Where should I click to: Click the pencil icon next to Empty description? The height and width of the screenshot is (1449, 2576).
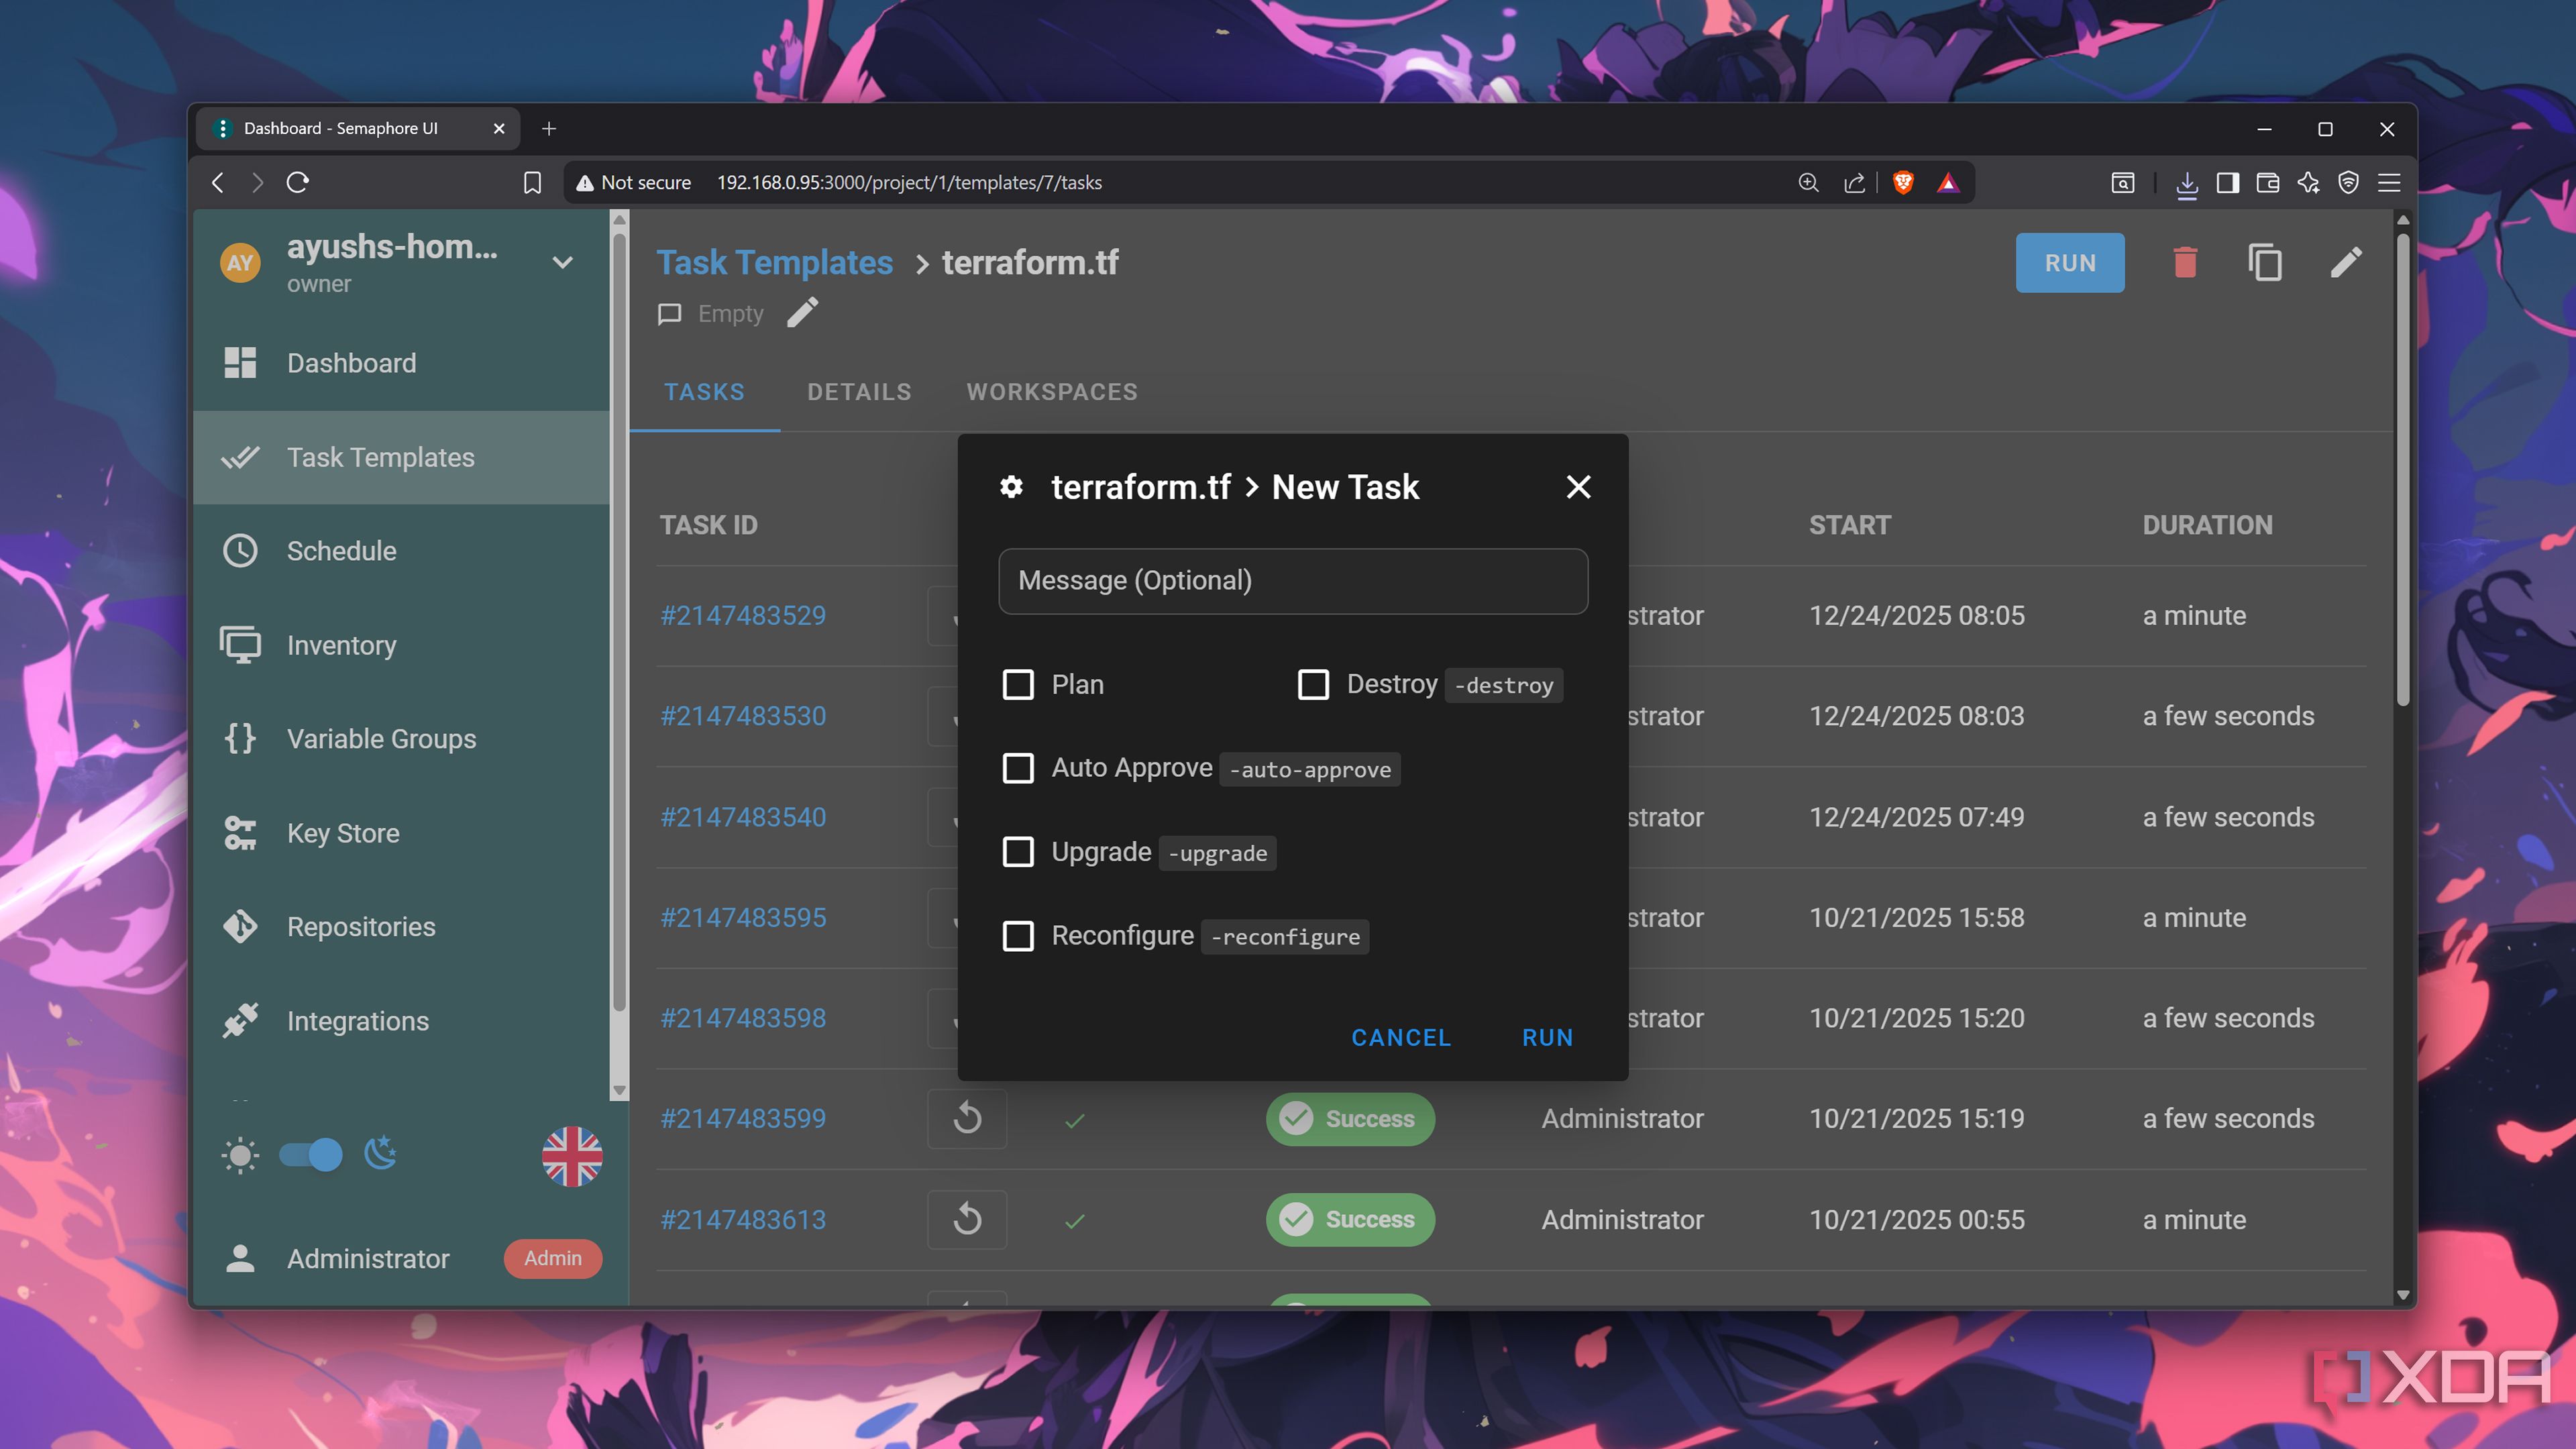(803, 313)
